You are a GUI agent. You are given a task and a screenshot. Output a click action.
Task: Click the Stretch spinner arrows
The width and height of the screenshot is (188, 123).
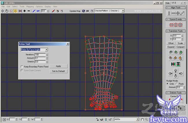[47, 62]
